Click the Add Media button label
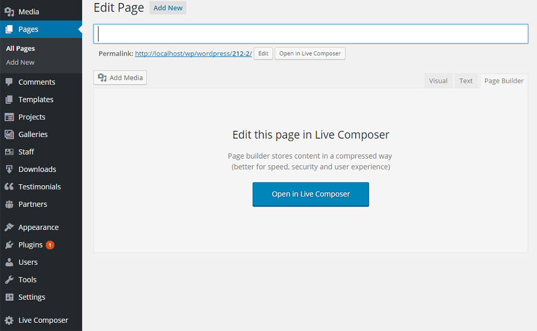Screen dimensions: 537x331 click(126, 78)
